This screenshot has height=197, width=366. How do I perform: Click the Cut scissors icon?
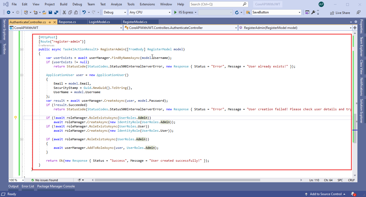pyautogui.click(x=64, y=12)
